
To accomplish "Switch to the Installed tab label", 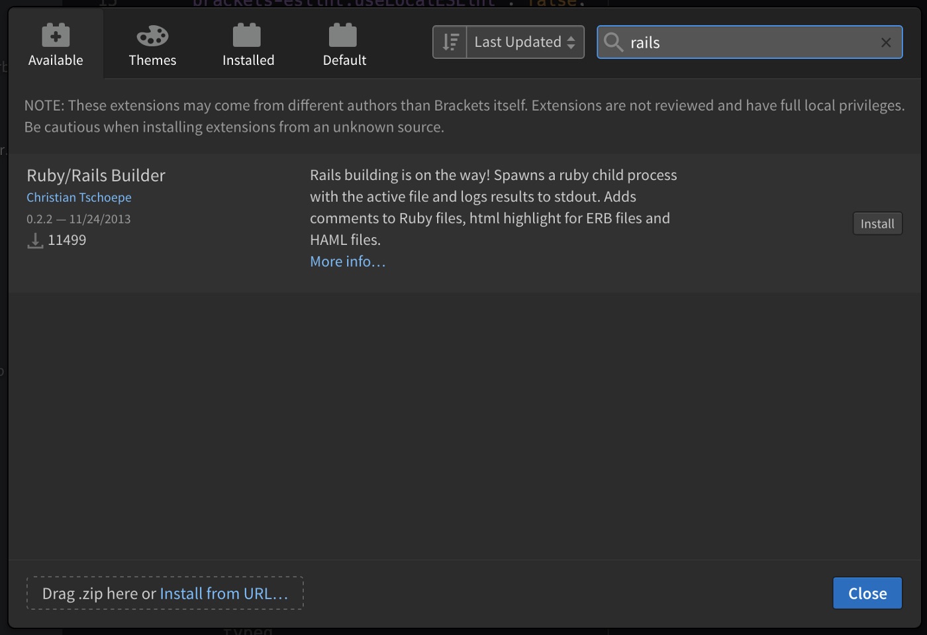I will pos(248,60).
